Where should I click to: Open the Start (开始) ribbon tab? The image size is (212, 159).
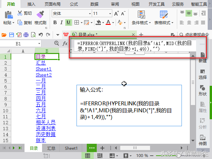point(11,4)
